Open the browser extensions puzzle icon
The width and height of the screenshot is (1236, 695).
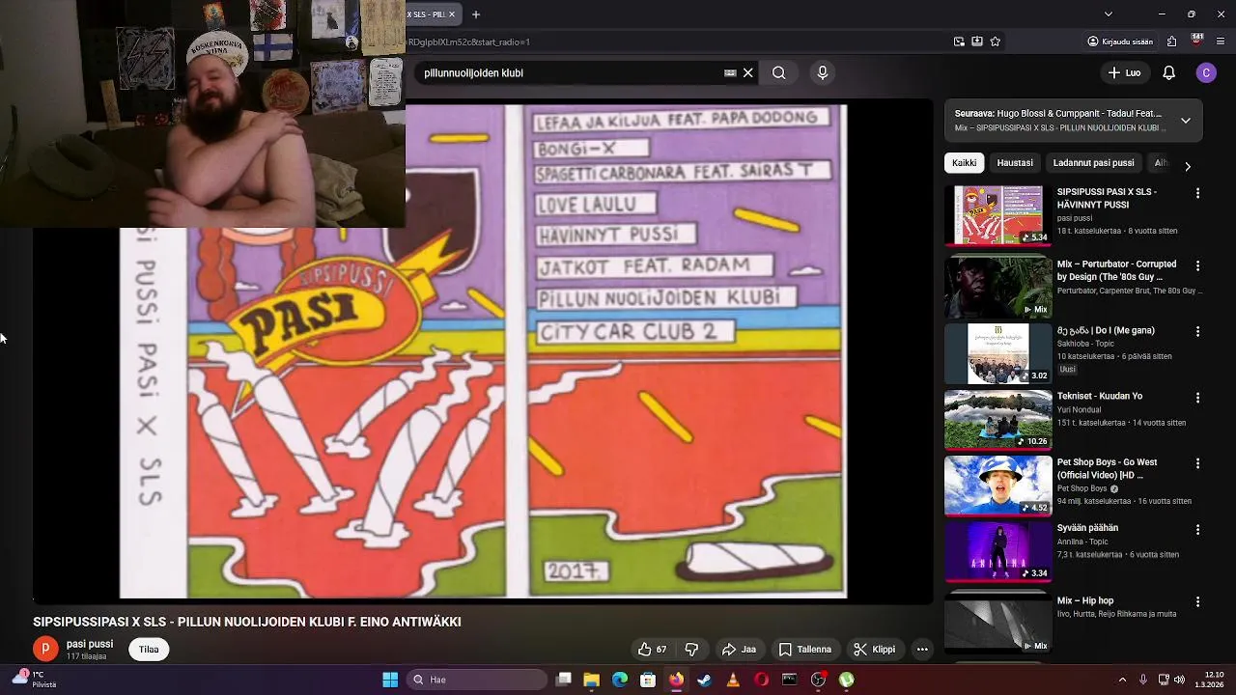click(x=1171, y=42)
